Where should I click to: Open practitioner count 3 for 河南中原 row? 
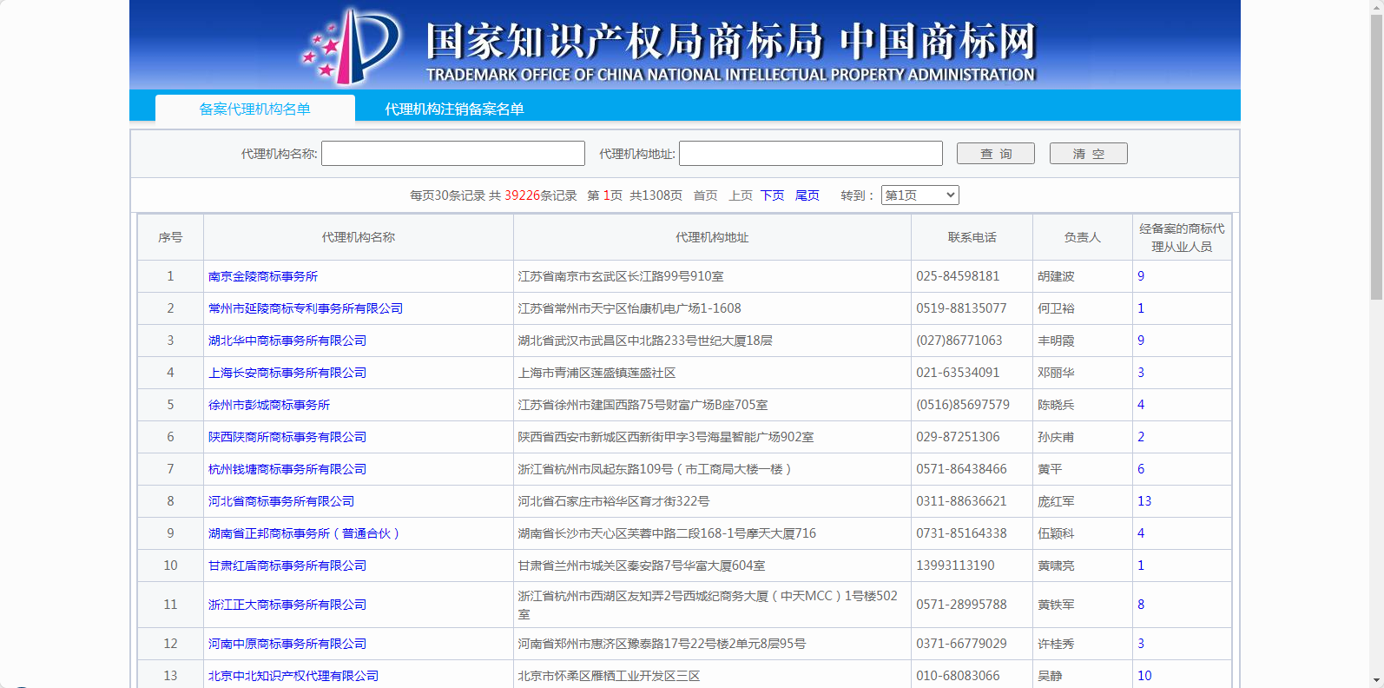[x=1141, y=644]
